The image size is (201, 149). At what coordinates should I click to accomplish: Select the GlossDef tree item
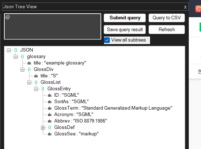point(64,128)
